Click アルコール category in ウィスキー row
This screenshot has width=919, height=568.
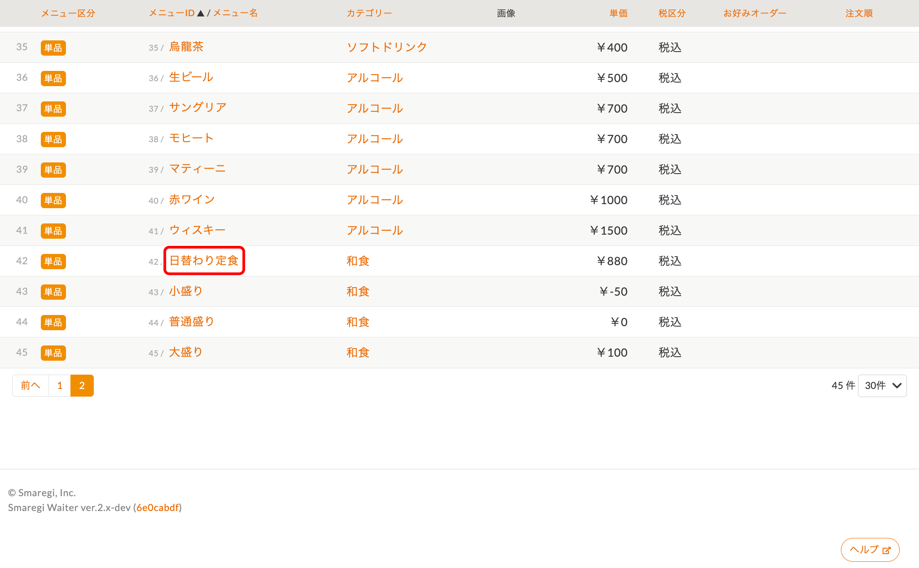pos(375,230)
